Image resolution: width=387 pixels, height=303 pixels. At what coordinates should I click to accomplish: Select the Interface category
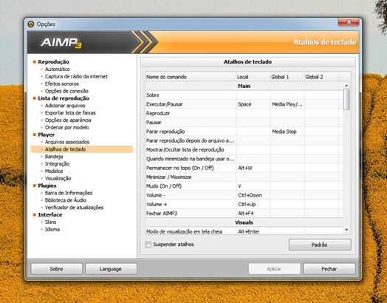pyautogui.click(x=50, y=215)
